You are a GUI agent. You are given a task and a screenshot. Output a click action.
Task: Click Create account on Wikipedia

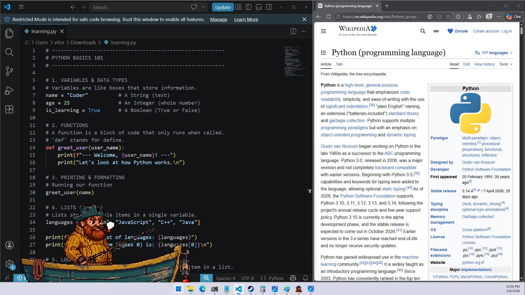(486, 31)
